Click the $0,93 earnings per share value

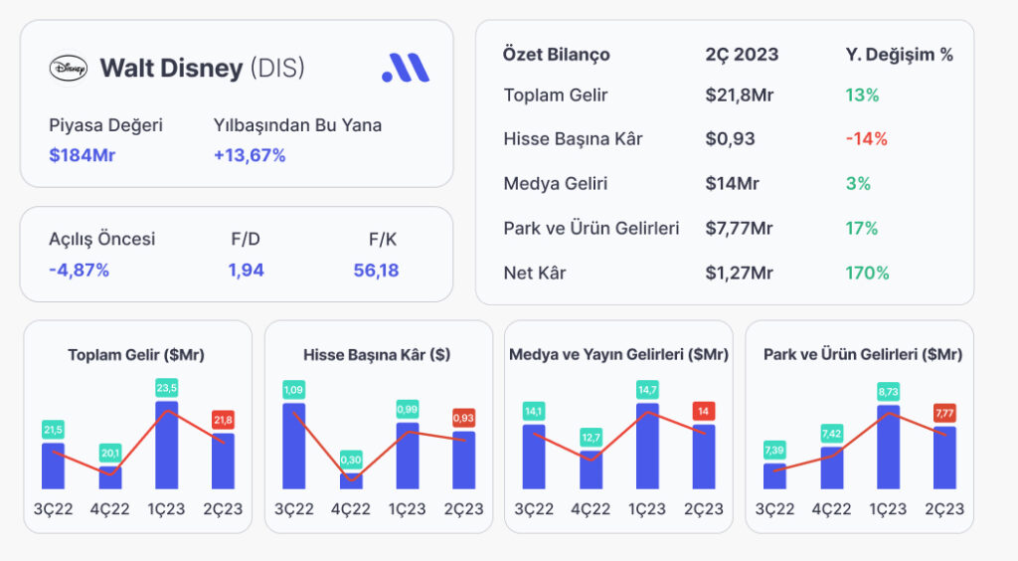(x=731, y=139)
